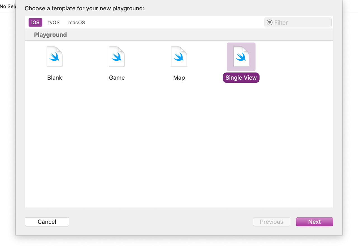Click the filter icon in search field
This screenshot has height=252, width=358.
click(x=270, y=22)
